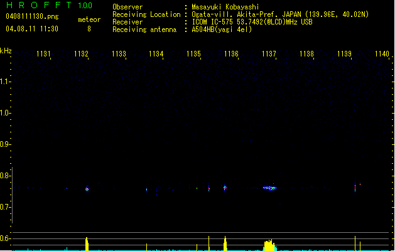This screenshot has height=251, width=395.
Task: Click the 0.6 kHz frequency label
Action: [x=5, y=238]
